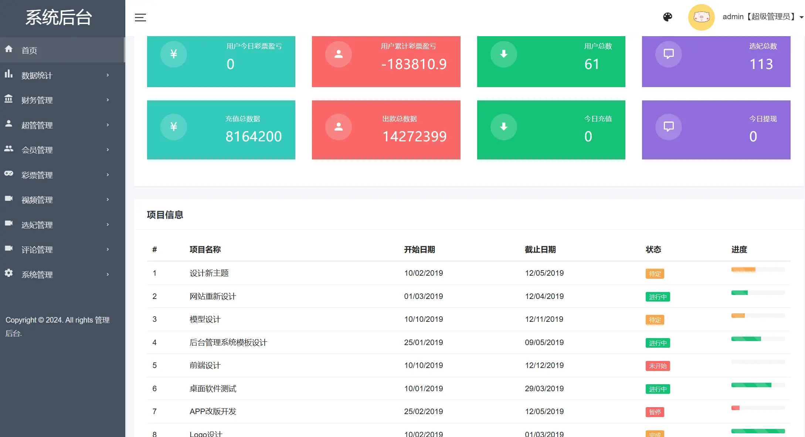Click the 系统管理 settings gear icon
Screen dimensions: 805x437
9,274
